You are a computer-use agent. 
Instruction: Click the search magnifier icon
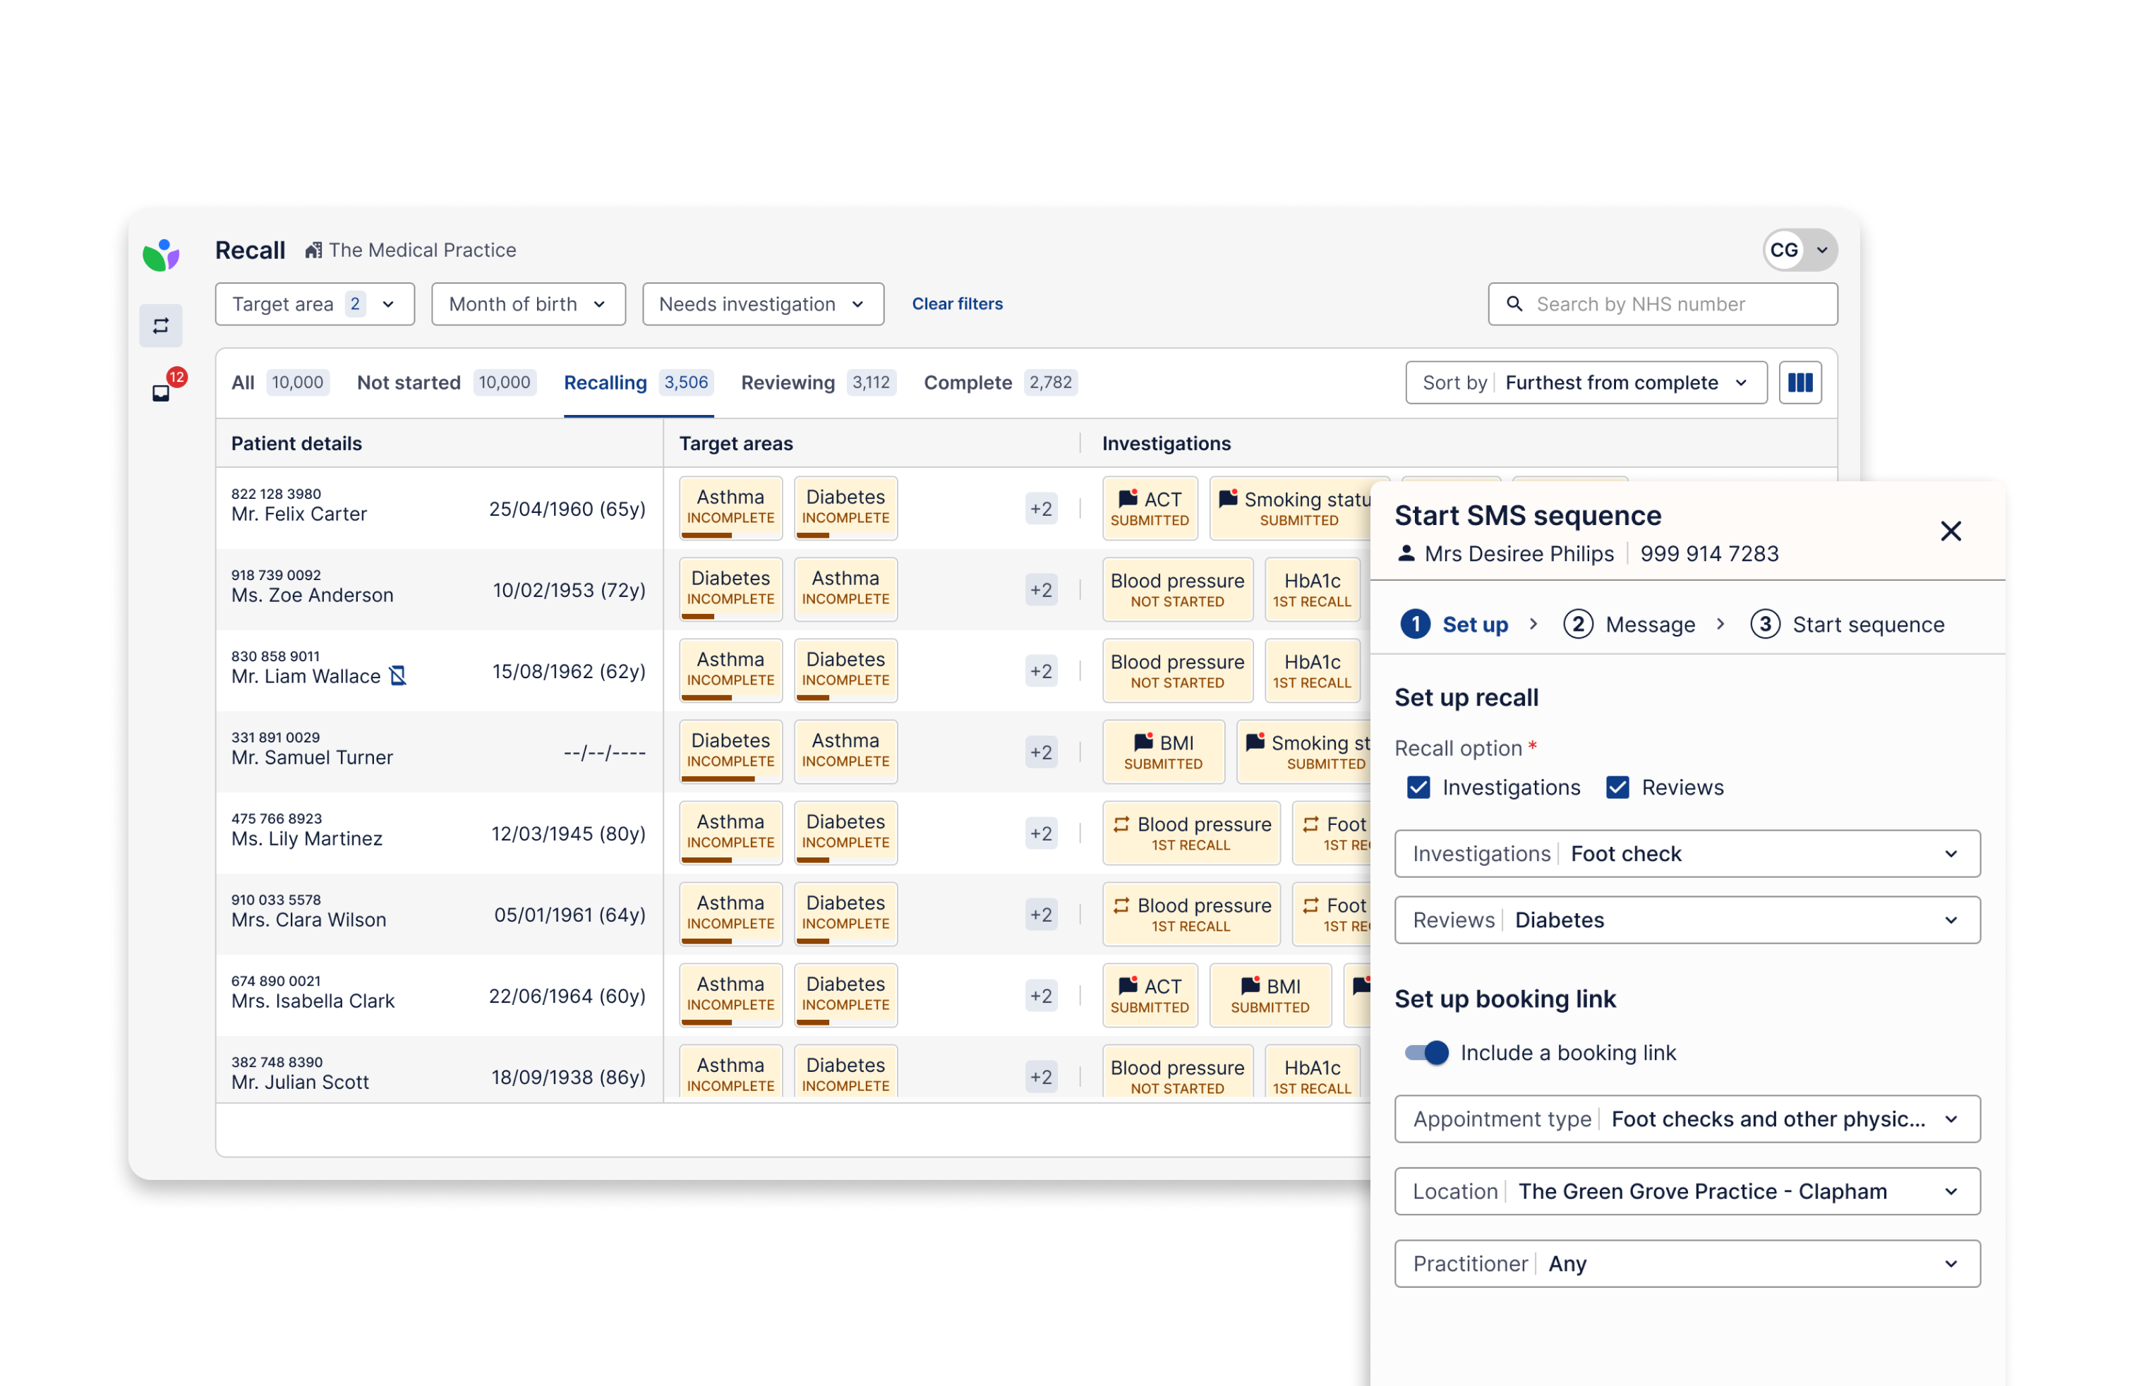pos(1514,304)
